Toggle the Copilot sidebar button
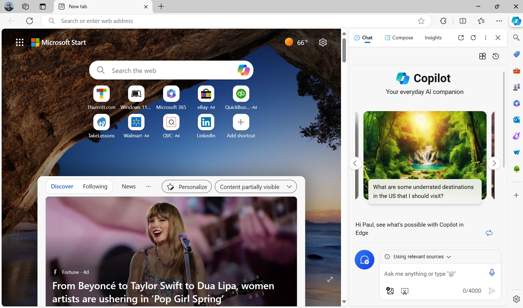This screenshot has width=523, height=308. [x=516, y=21]
